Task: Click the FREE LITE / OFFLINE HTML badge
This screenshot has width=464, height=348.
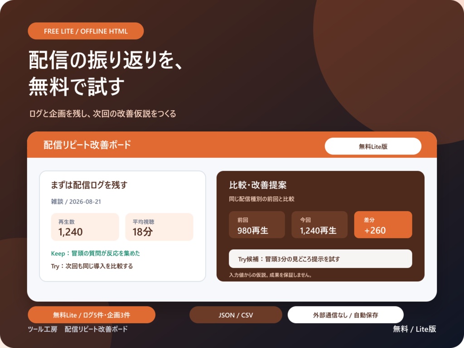Action: (86, 31)
